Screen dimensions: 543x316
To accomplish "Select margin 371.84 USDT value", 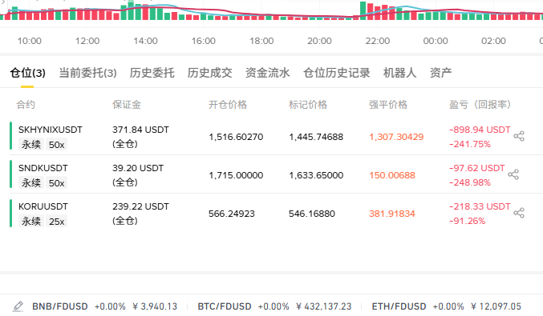I will pyautogui.click(x=140, y=130).
